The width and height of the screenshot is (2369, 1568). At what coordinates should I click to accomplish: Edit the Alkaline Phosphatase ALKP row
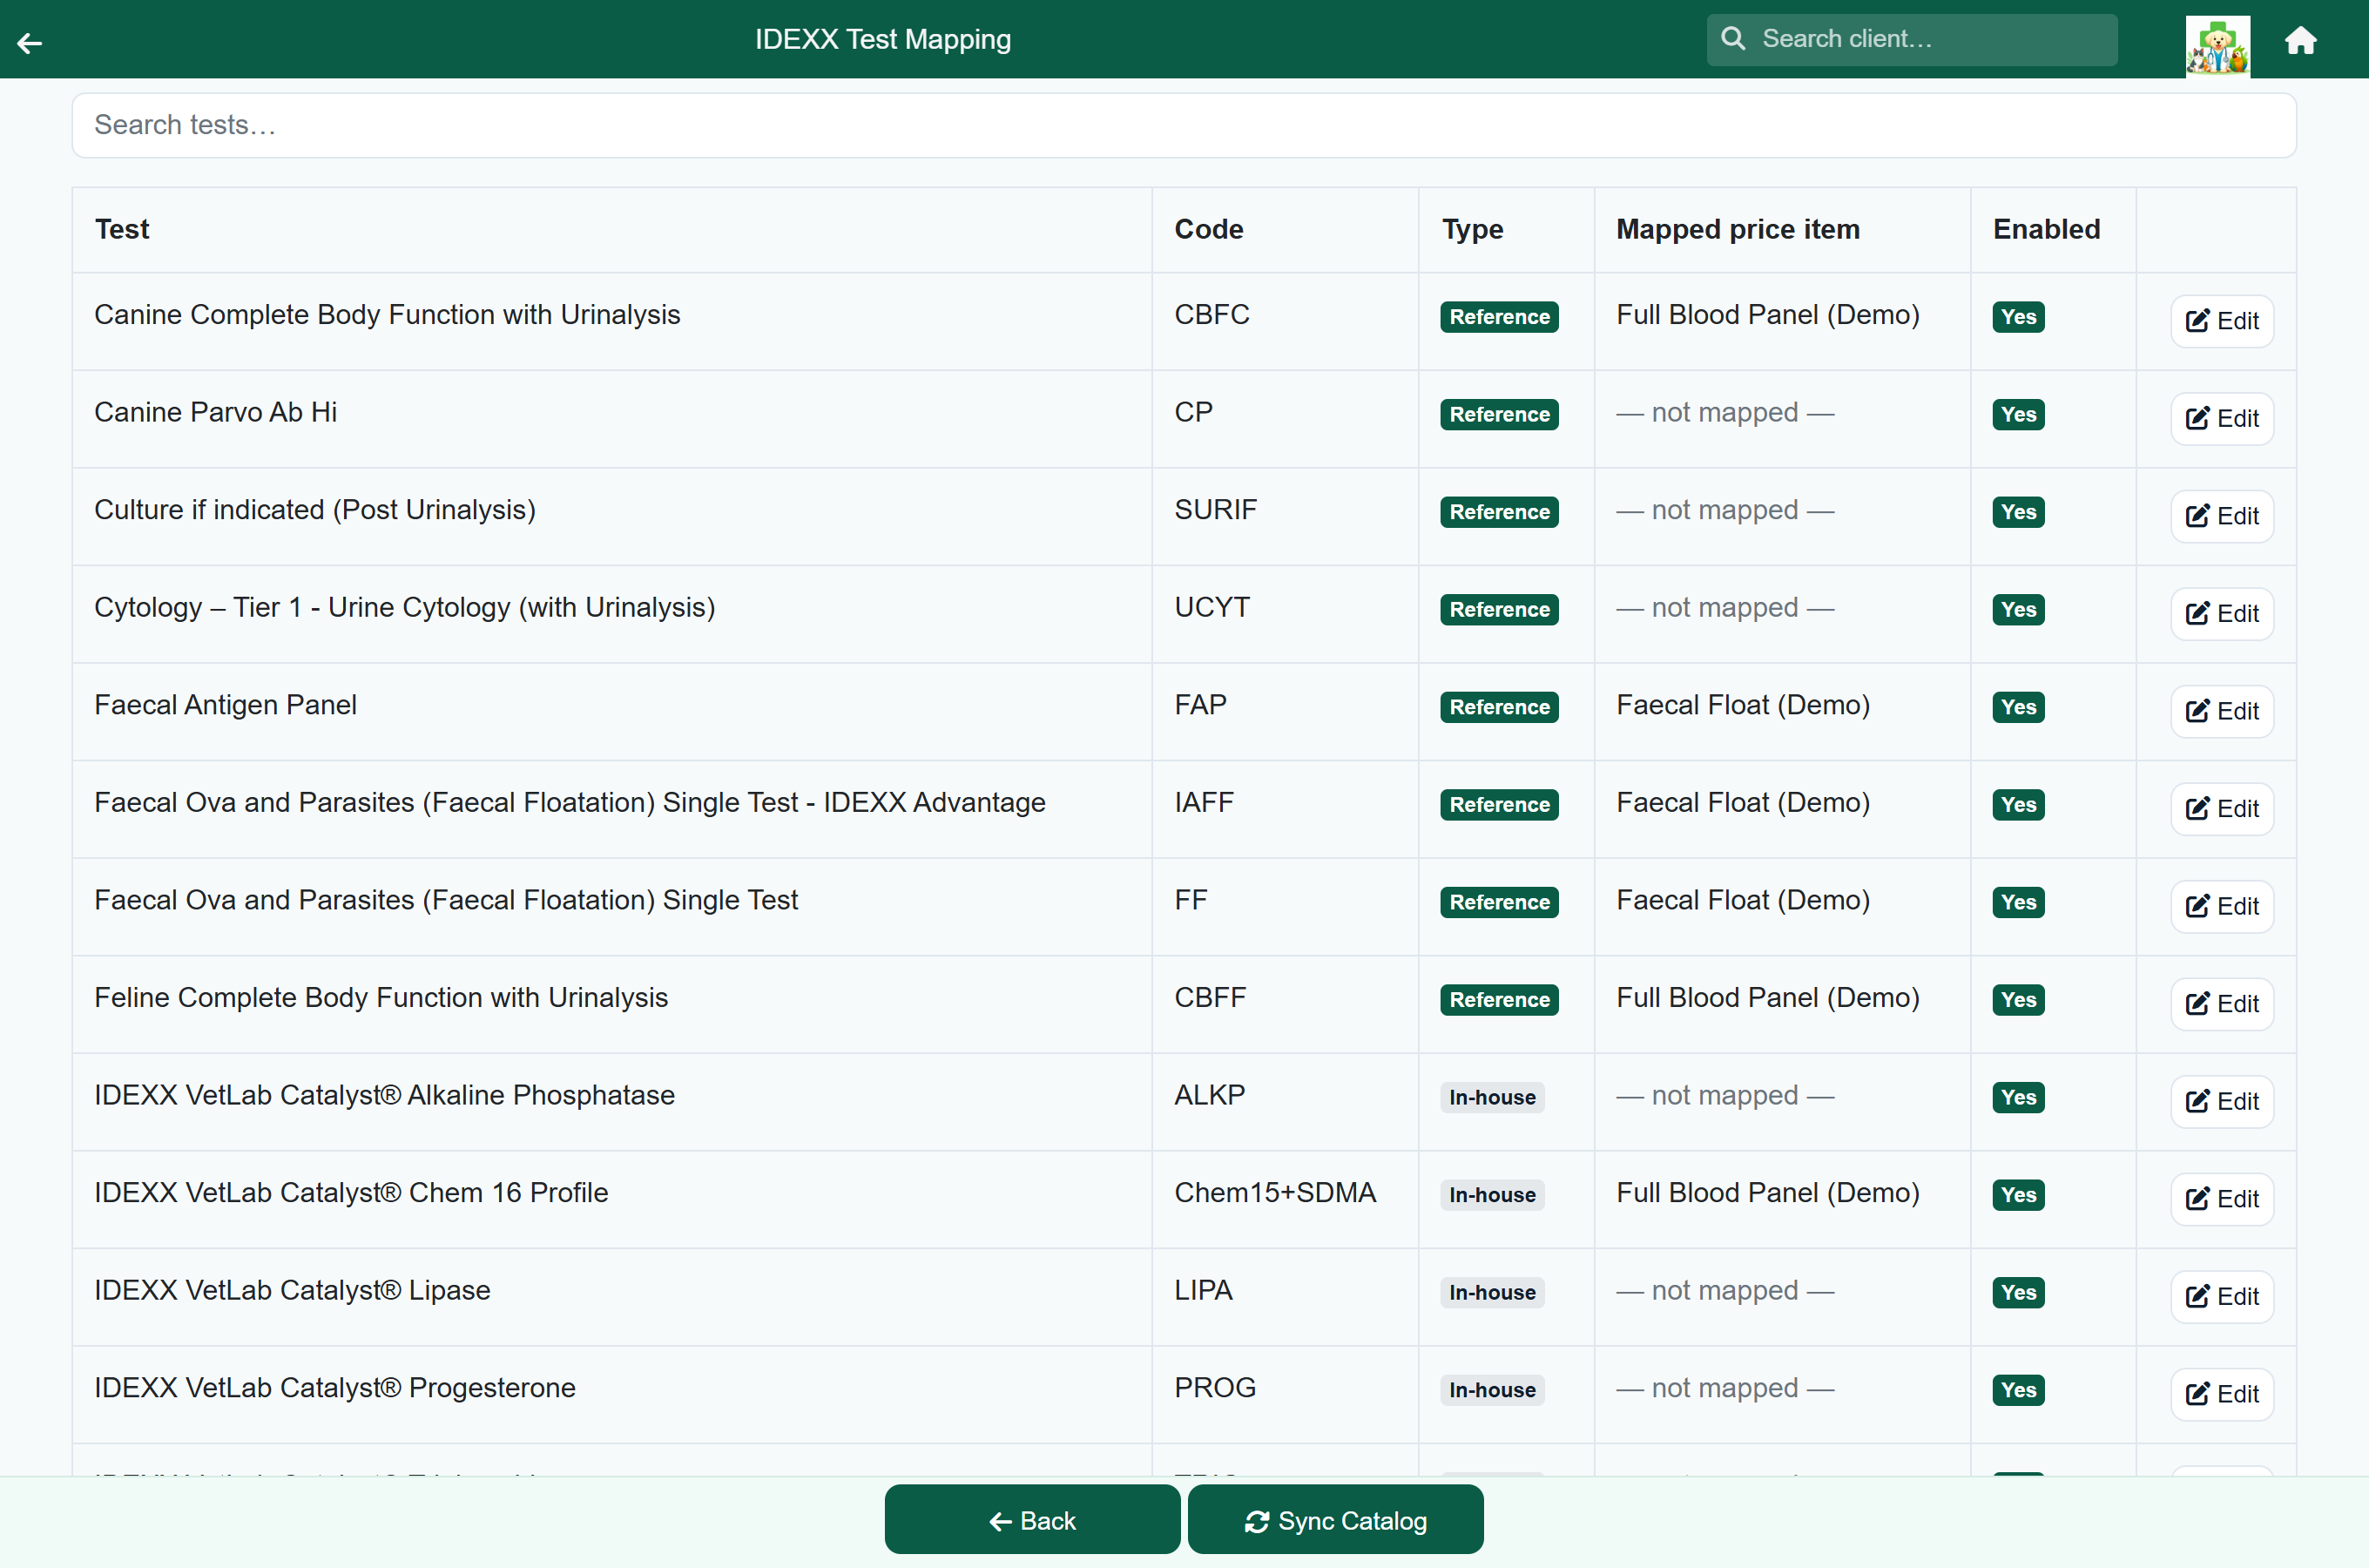tap(2222, 1101)
